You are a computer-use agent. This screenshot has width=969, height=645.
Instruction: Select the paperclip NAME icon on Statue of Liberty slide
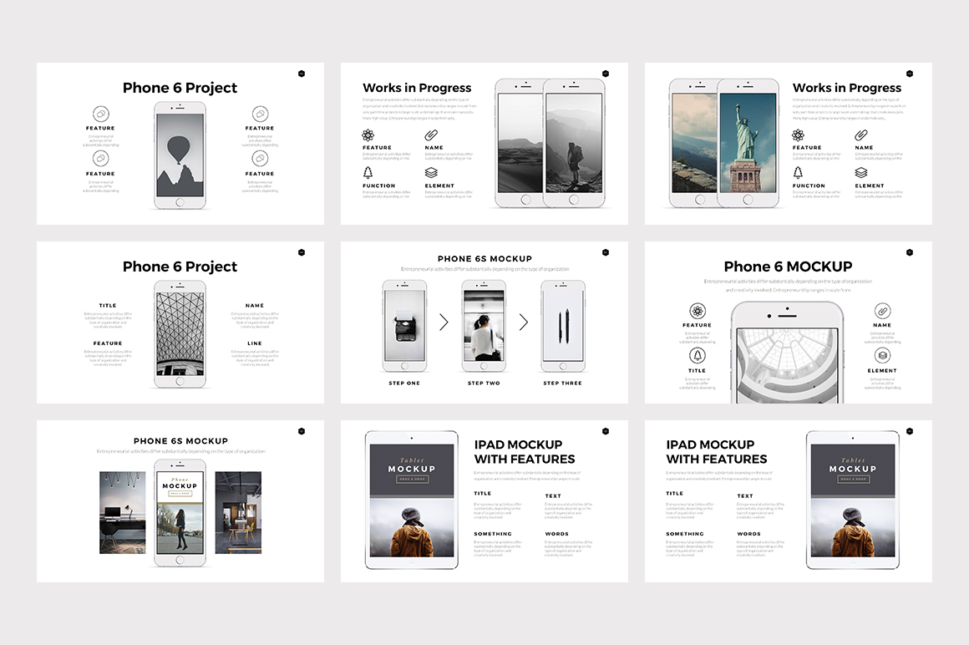click(861, 135)
